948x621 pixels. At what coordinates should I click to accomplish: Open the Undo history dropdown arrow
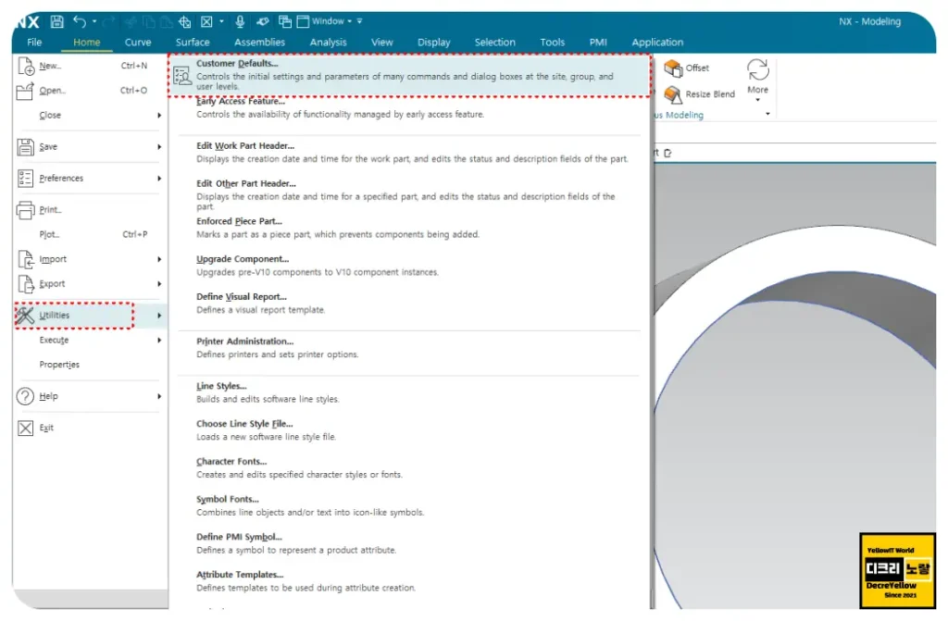[94, 22]
